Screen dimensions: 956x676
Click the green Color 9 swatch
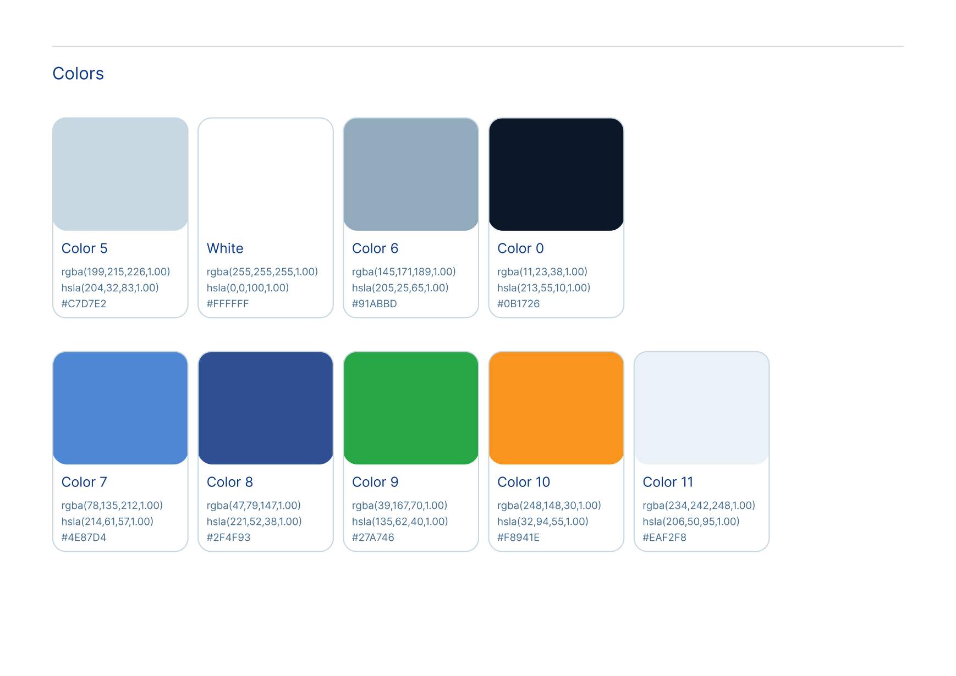coord(410,408)
